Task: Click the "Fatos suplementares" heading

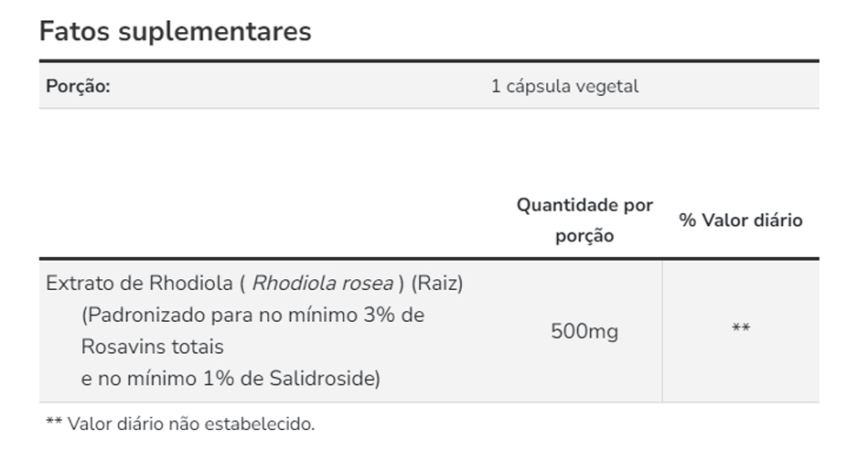Action: click(175, 31)
